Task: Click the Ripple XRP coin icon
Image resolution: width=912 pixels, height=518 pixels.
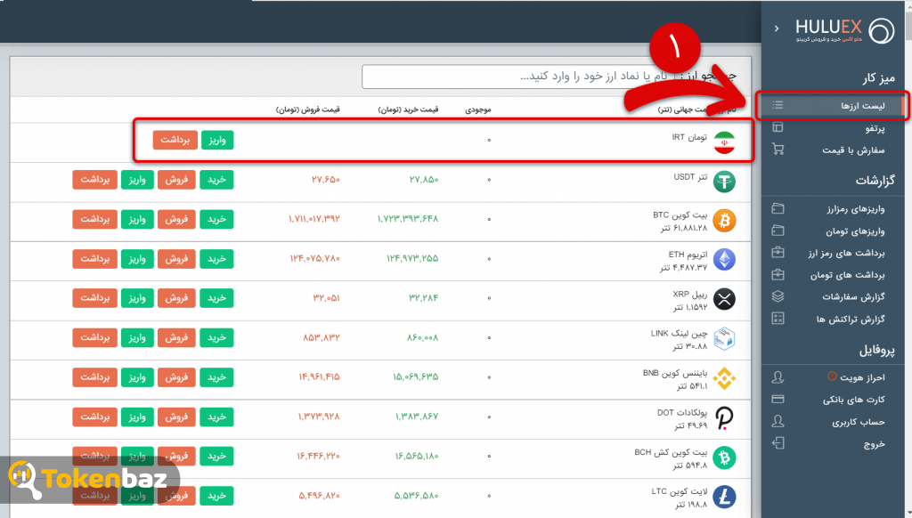Action: 724,299
